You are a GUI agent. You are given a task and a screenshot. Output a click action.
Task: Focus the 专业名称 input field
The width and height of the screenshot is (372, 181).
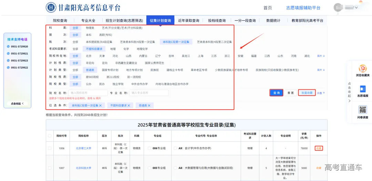(x=149, y=93)
